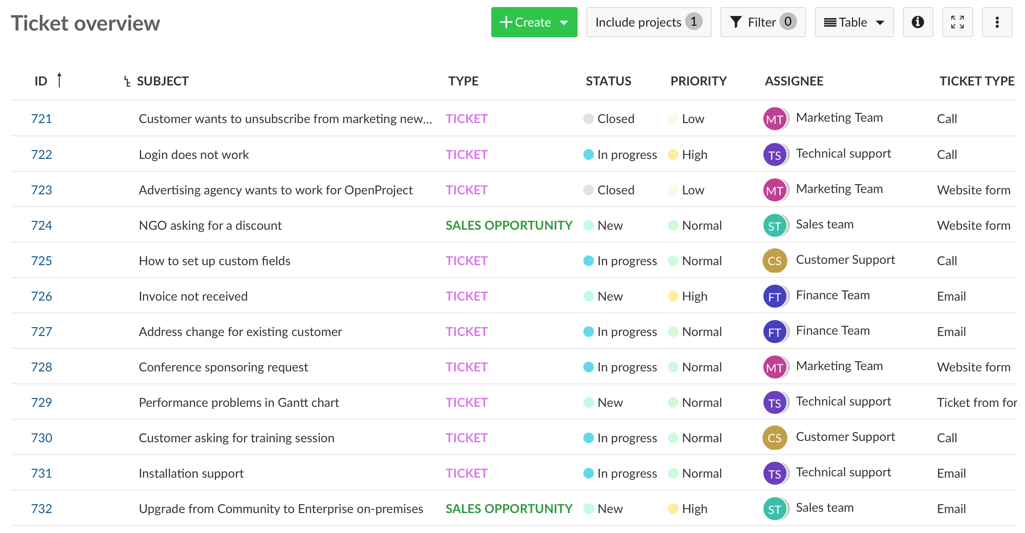Click the SALES OPPORTUNITY badge on ticket 724
This screenshot has width=1025, height=533.
pos(509,225)
